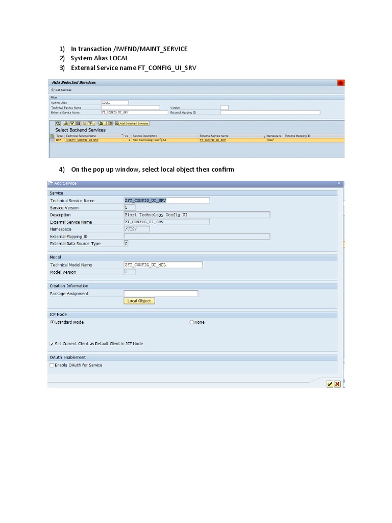Select the BEP row using its row selector
This screenshot has height=523, width=392.
tap(52, 140)
